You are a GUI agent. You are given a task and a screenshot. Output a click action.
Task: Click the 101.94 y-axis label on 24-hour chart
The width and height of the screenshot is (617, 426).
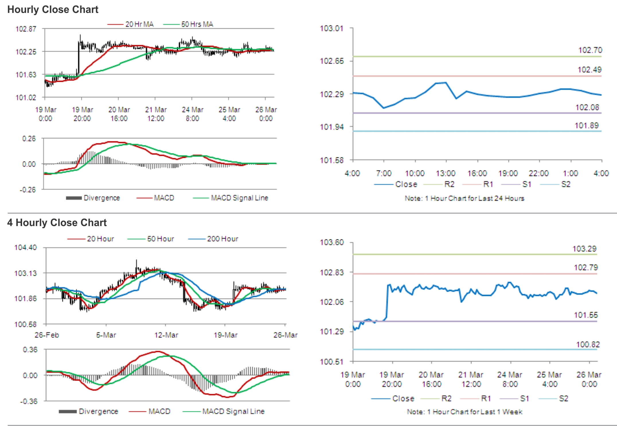331,127
